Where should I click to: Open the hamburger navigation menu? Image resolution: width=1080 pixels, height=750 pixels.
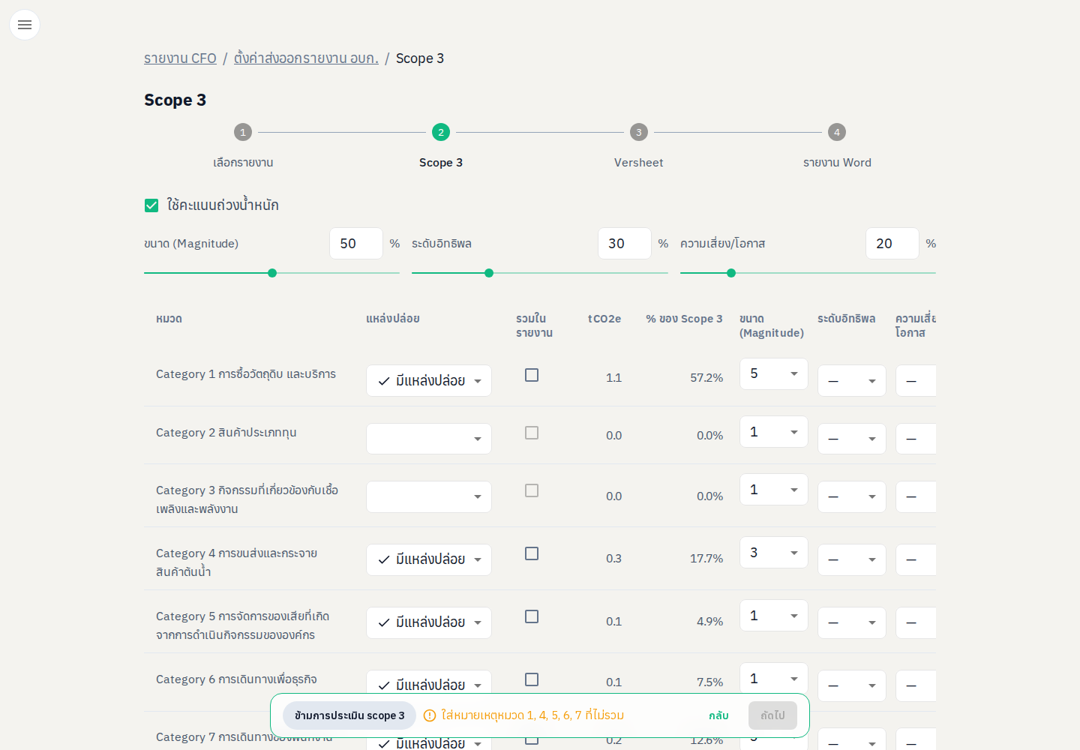coord(25,25)
